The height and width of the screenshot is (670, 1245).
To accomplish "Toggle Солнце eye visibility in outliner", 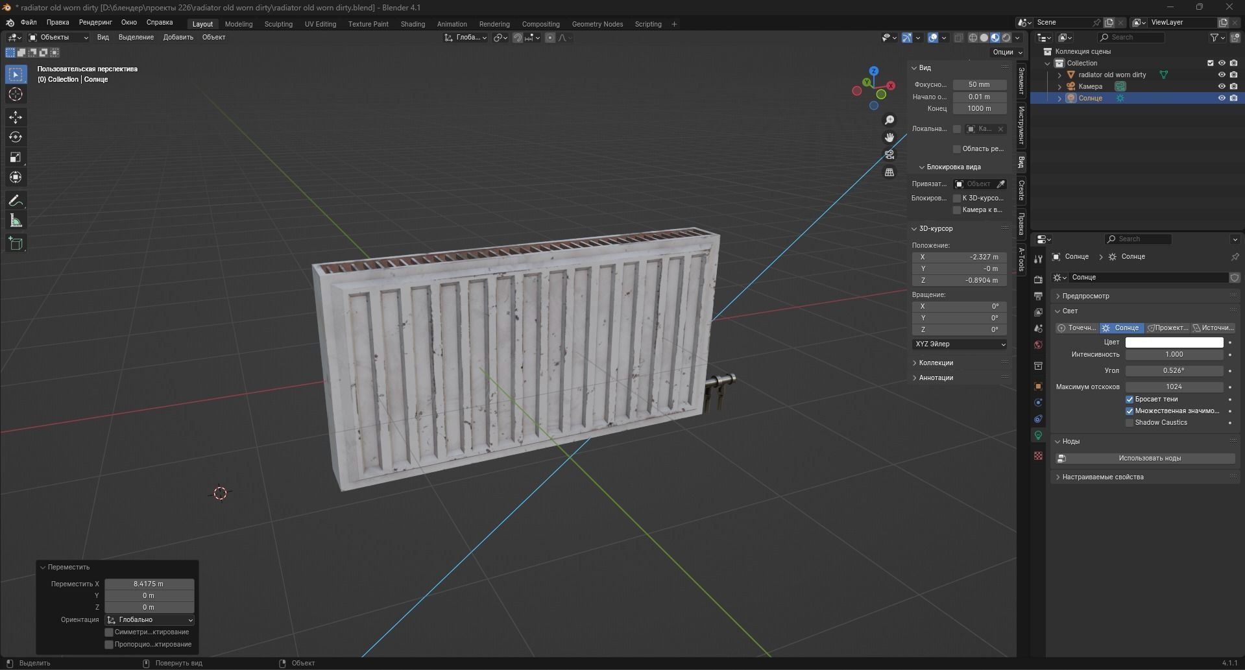I will [1222, 98].
